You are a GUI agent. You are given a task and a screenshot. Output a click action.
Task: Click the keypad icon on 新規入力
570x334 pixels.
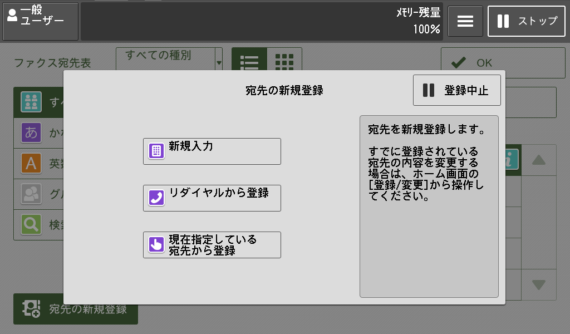[156, 151]
